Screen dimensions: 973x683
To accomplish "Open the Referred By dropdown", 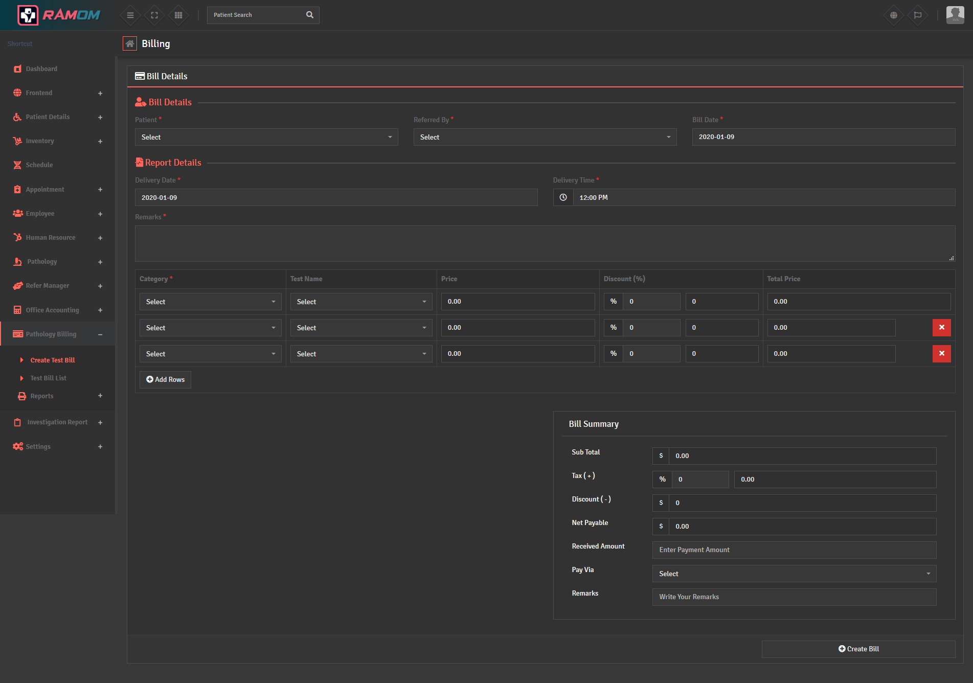I will click(x=545, y=137).
